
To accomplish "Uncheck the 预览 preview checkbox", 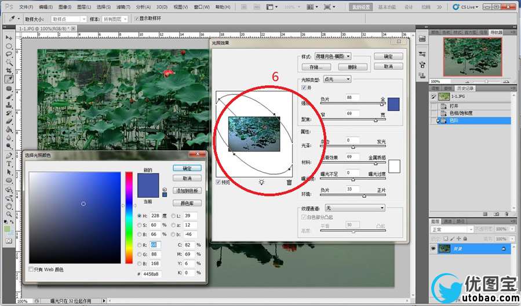I will point(218,182).
